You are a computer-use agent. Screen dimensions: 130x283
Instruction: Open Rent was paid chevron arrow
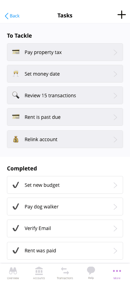tap(115, 251)
